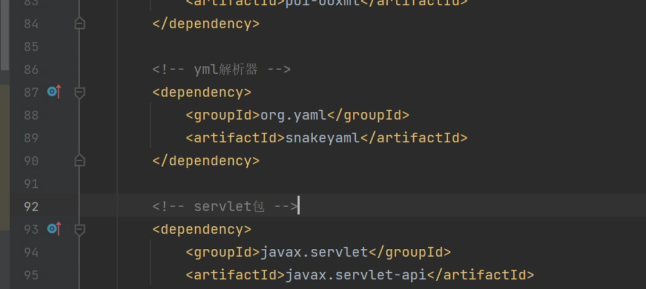Click the gutter icon on line 87
Viewport: 646px width, 289px height.
(54, 92)
